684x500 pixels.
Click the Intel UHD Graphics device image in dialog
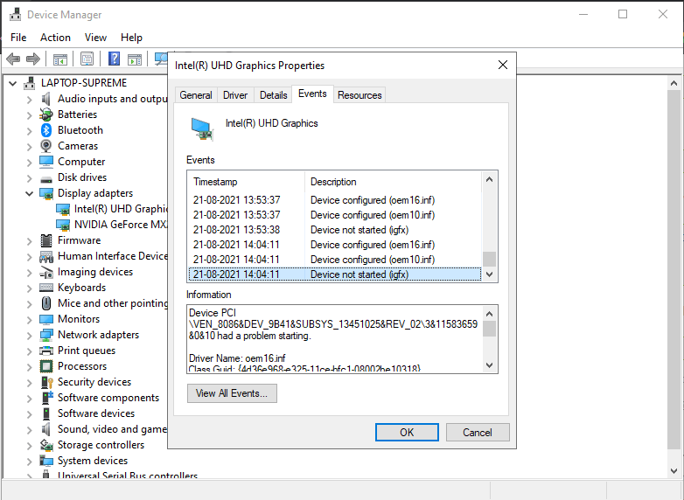pyautogui.click(x=203, y=129)
